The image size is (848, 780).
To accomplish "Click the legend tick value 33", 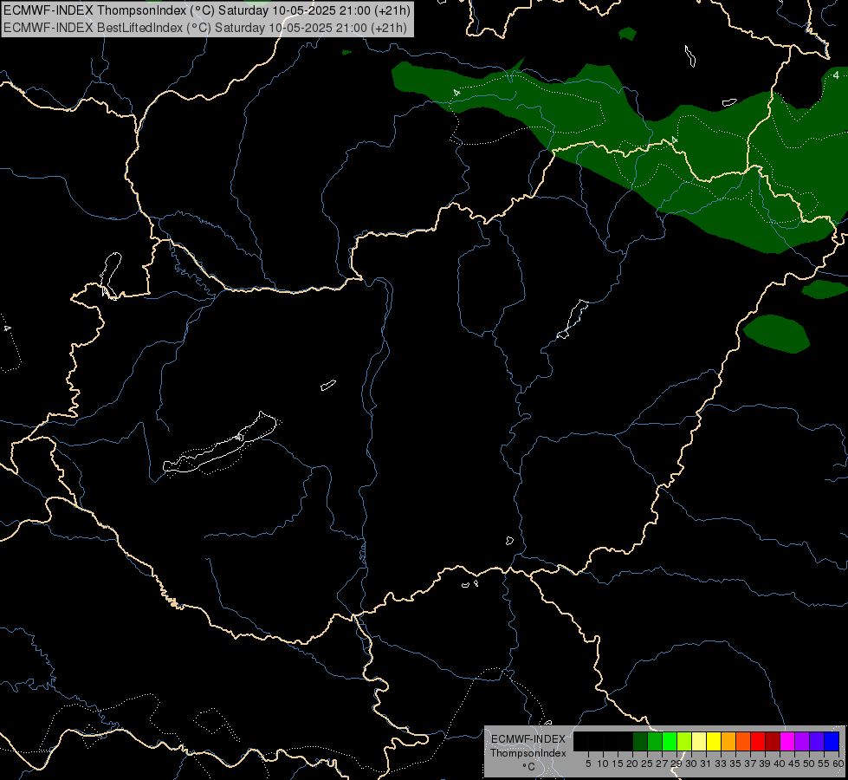I will (721, 764).
